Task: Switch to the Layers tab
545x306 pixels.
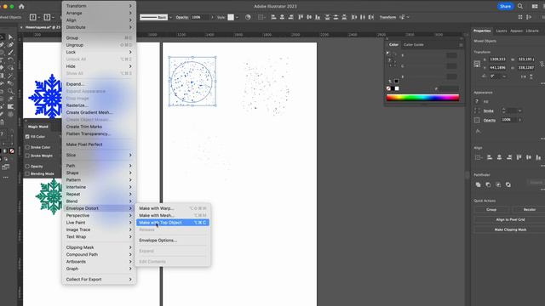Action: tap(502, 31)
